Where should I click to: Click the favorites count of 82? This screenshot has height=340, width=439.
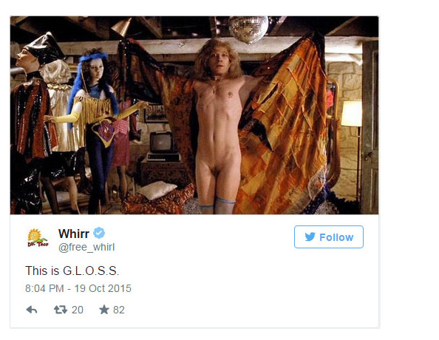point(119,310)
